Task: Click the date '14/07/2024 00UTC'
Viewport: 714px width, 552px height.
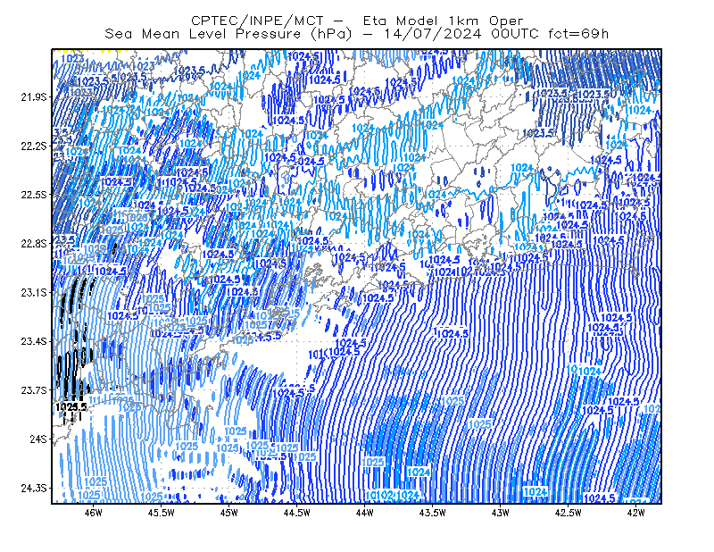Action: (461, 34)
